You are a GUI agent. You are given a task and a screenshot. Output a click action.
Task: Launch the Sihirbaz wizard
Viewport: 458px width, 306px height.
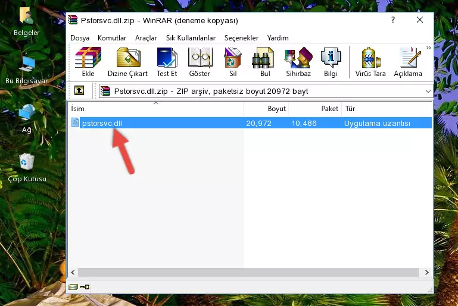tap(298, 62)
